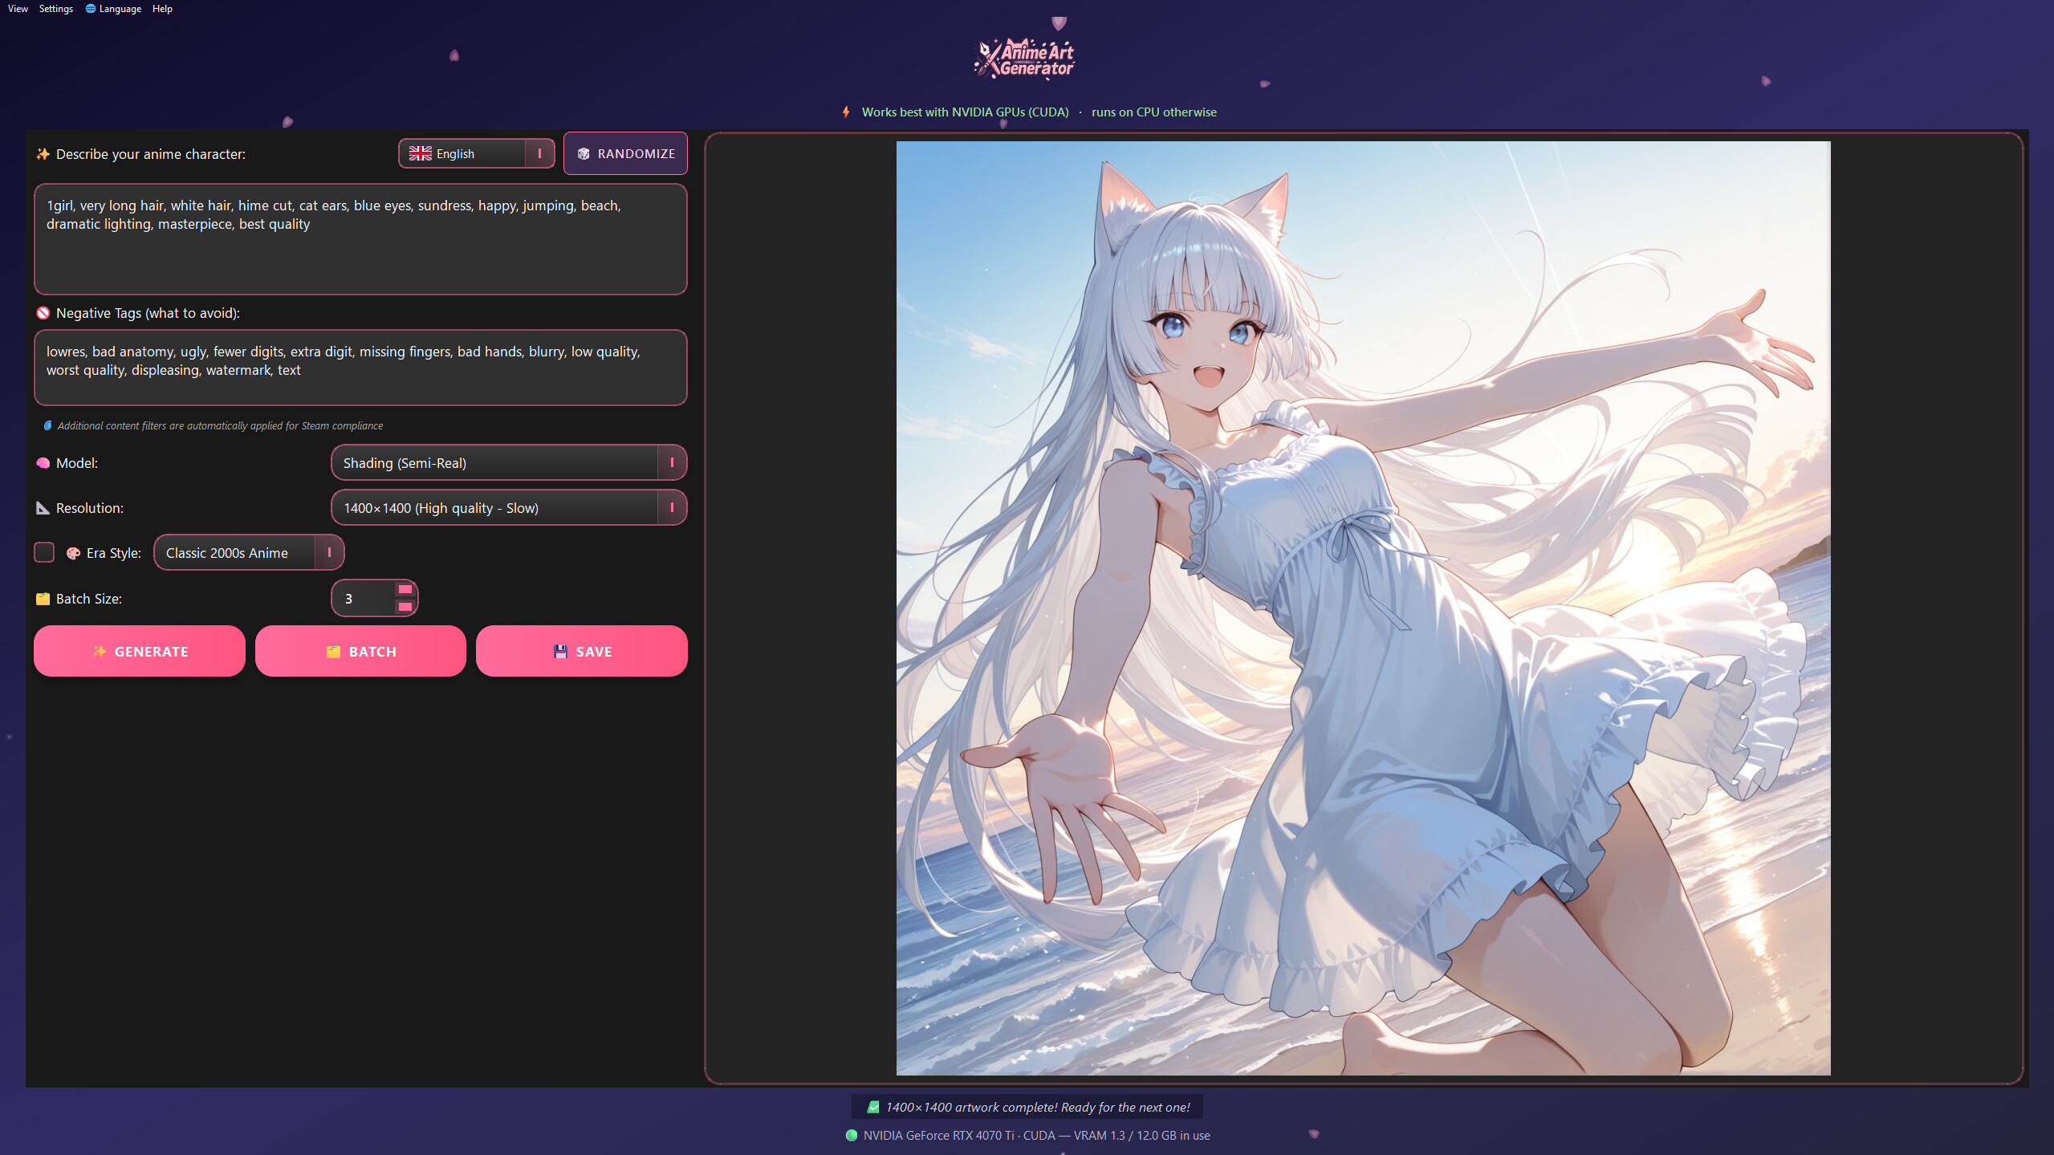Open the View menu
This screenshot has height=1155, width=2054.
[18, 9]
